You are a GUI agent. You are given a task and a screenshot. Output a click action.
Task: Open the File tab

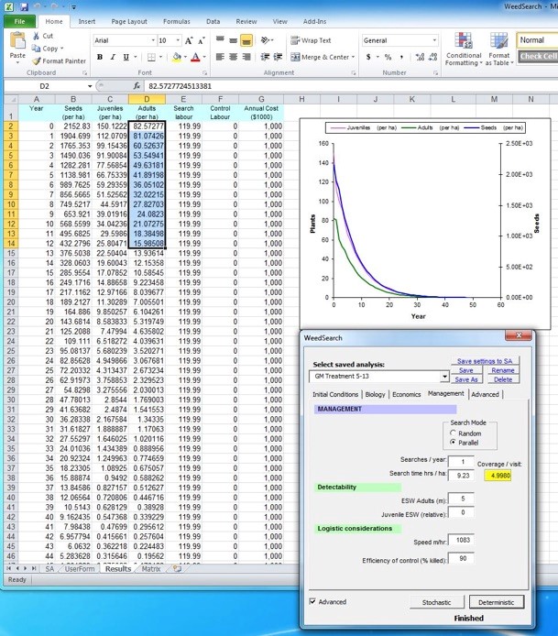click(19, 21)
